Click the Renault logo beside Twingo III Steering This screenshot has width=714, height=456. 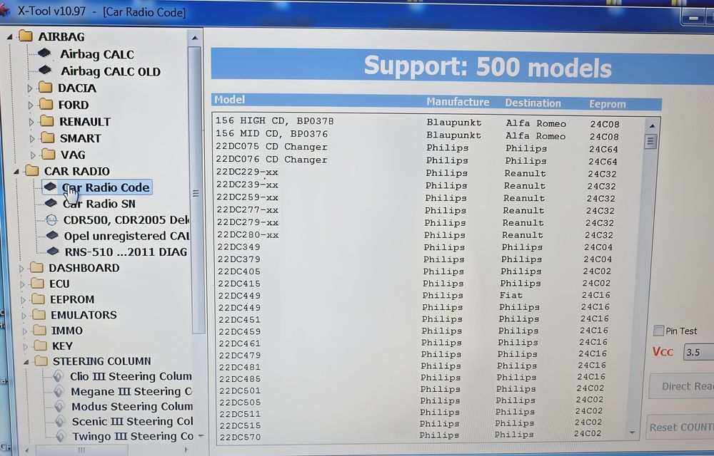pyautogui.click(x=61, y=436)
